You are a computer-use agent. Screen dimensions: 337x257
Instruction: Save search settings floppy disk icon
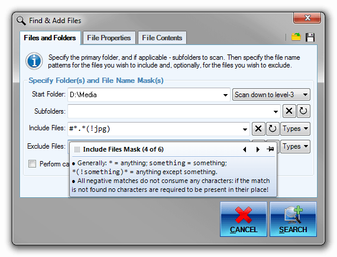point(310,37)
